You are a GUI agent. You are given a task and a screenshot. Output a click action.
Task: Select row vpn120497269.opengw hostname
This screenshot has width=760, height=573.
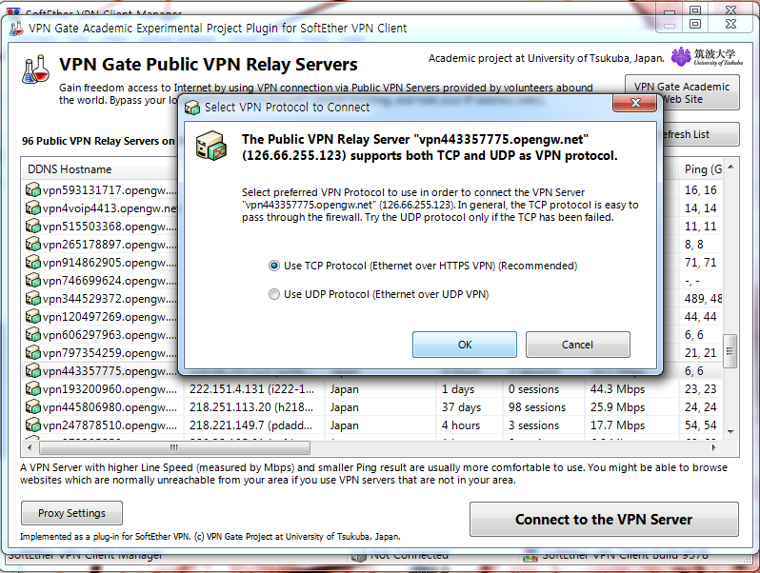[x=110, y=317]
